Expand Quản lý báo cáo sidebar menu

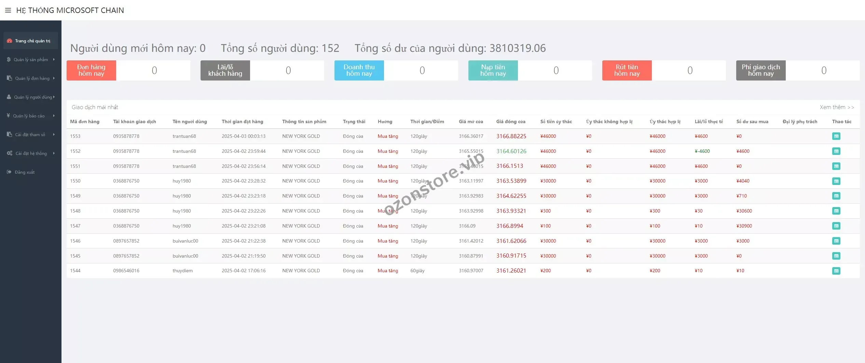[x=31, y=116]
